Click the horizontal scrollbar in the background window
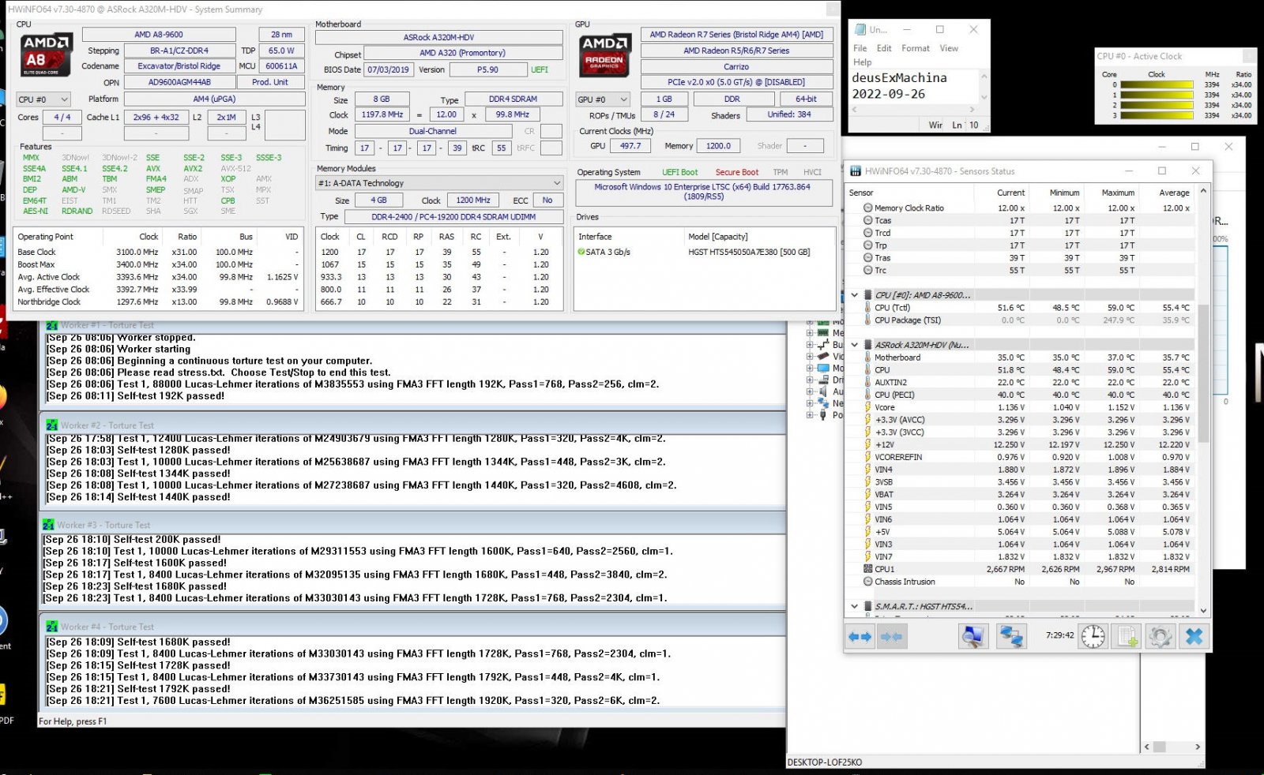This screenshot has width=1264, height=775. tap(1172, 747)
